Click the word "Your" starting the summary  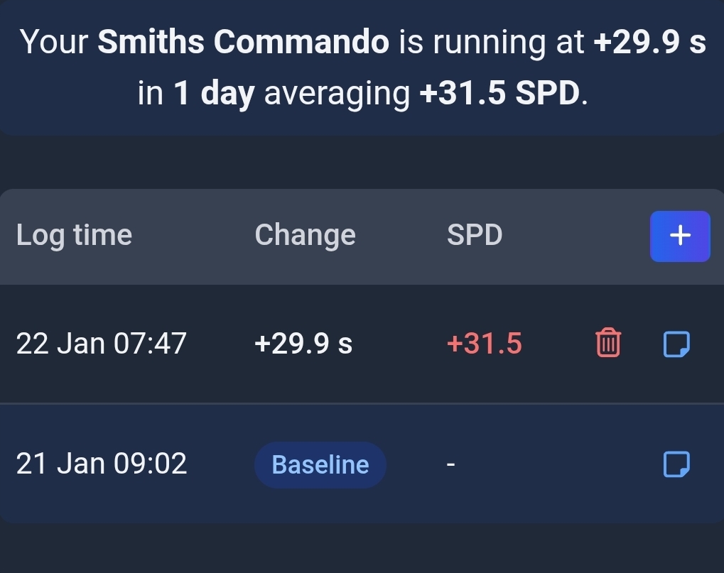coord(54,43)
